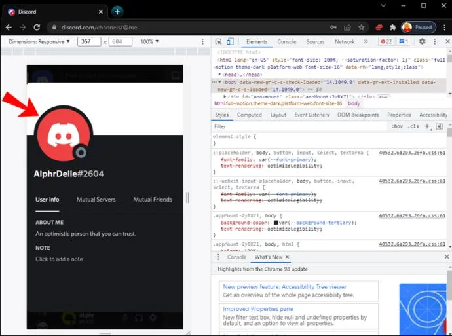Click the height field showing 604
The image size is (452, 336).
[121, 41]
